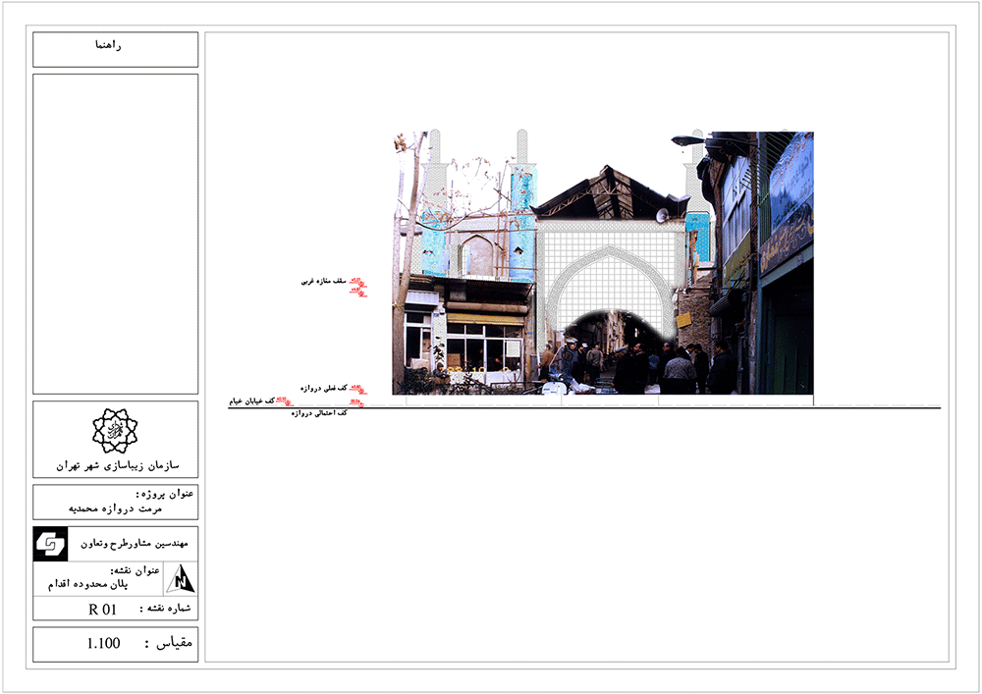982x694 pixels.
Task: Click the sheet number 'R 01'
Action: tap(103, 610)
